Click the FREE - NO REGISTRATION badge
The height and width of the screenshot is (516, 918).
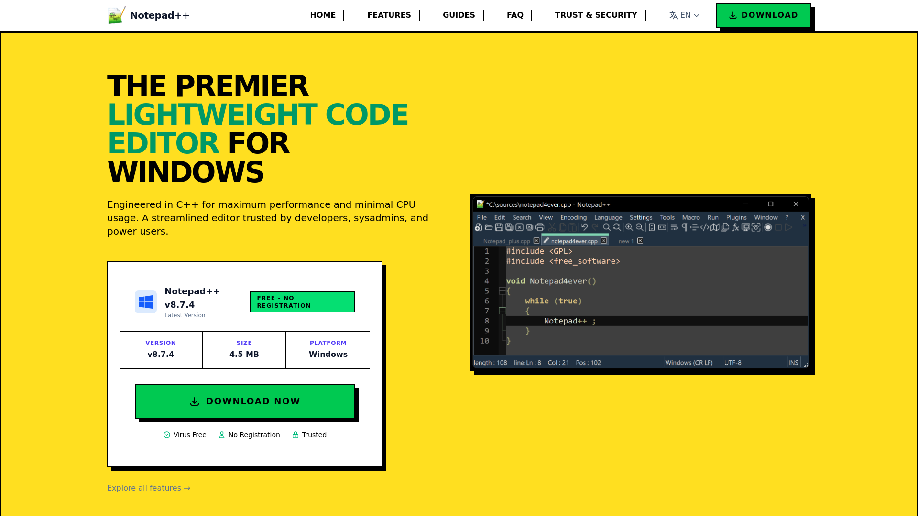pyautogui.click(x=302, y=302)
